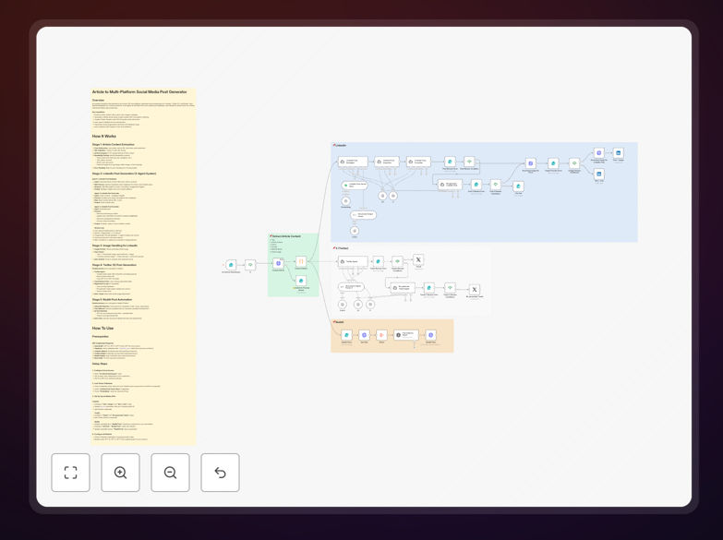Image resolution: width=723 pixels, height=540 pixels.
Task: Fit the workflow to the view
Action: [x=70, y=473]
